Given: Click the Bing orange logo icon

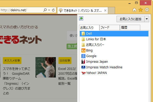Looking at the screenshot, I should coord(83,50).
